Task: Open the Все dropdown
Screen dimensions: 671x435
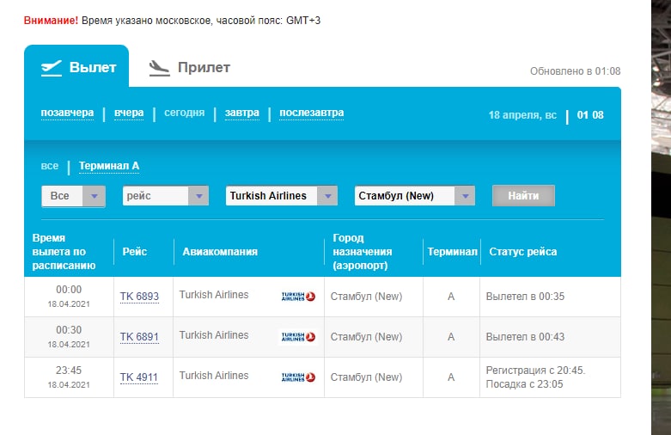Action: click(74, 196)
